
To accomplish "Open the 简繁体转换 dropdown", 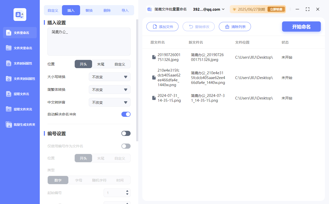I will (x=109, y=90).
